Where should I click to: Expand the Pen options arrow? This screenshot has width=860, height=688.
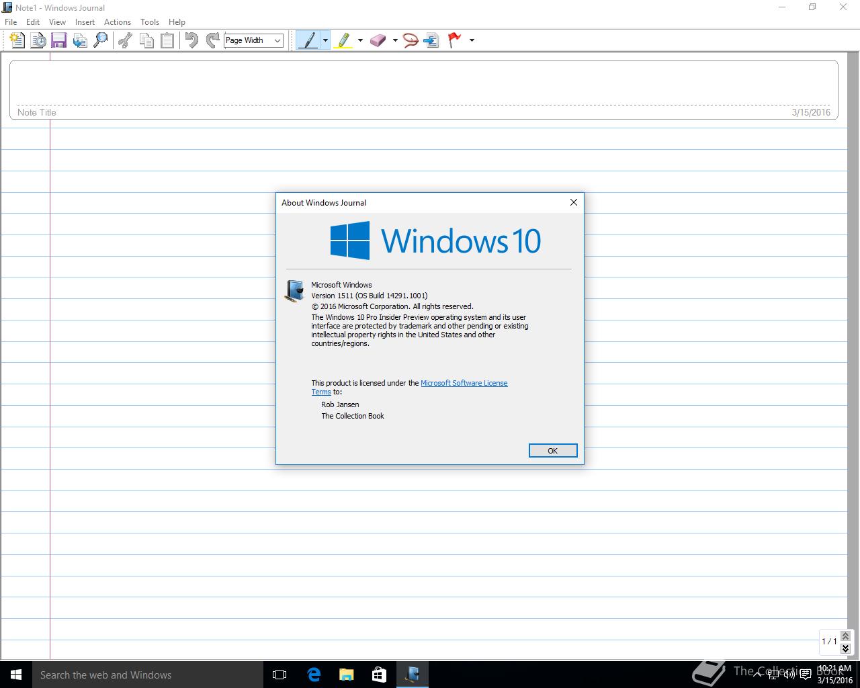point(325,40)
